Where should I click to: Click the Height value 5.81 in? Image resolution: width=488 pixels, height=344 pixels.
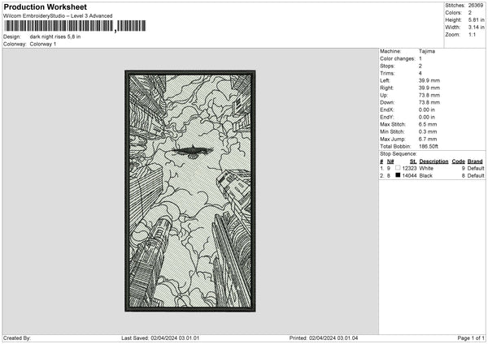pos(476,19)
